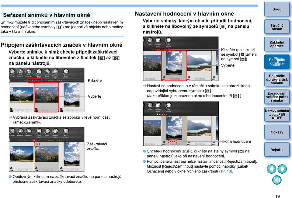The image size is (292, 198).
Task: Click Clear all icon in bottom-left screenshot
Action: [12, 131]
